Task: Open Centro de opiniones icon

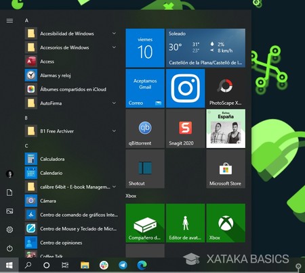Action: point(31,243)
